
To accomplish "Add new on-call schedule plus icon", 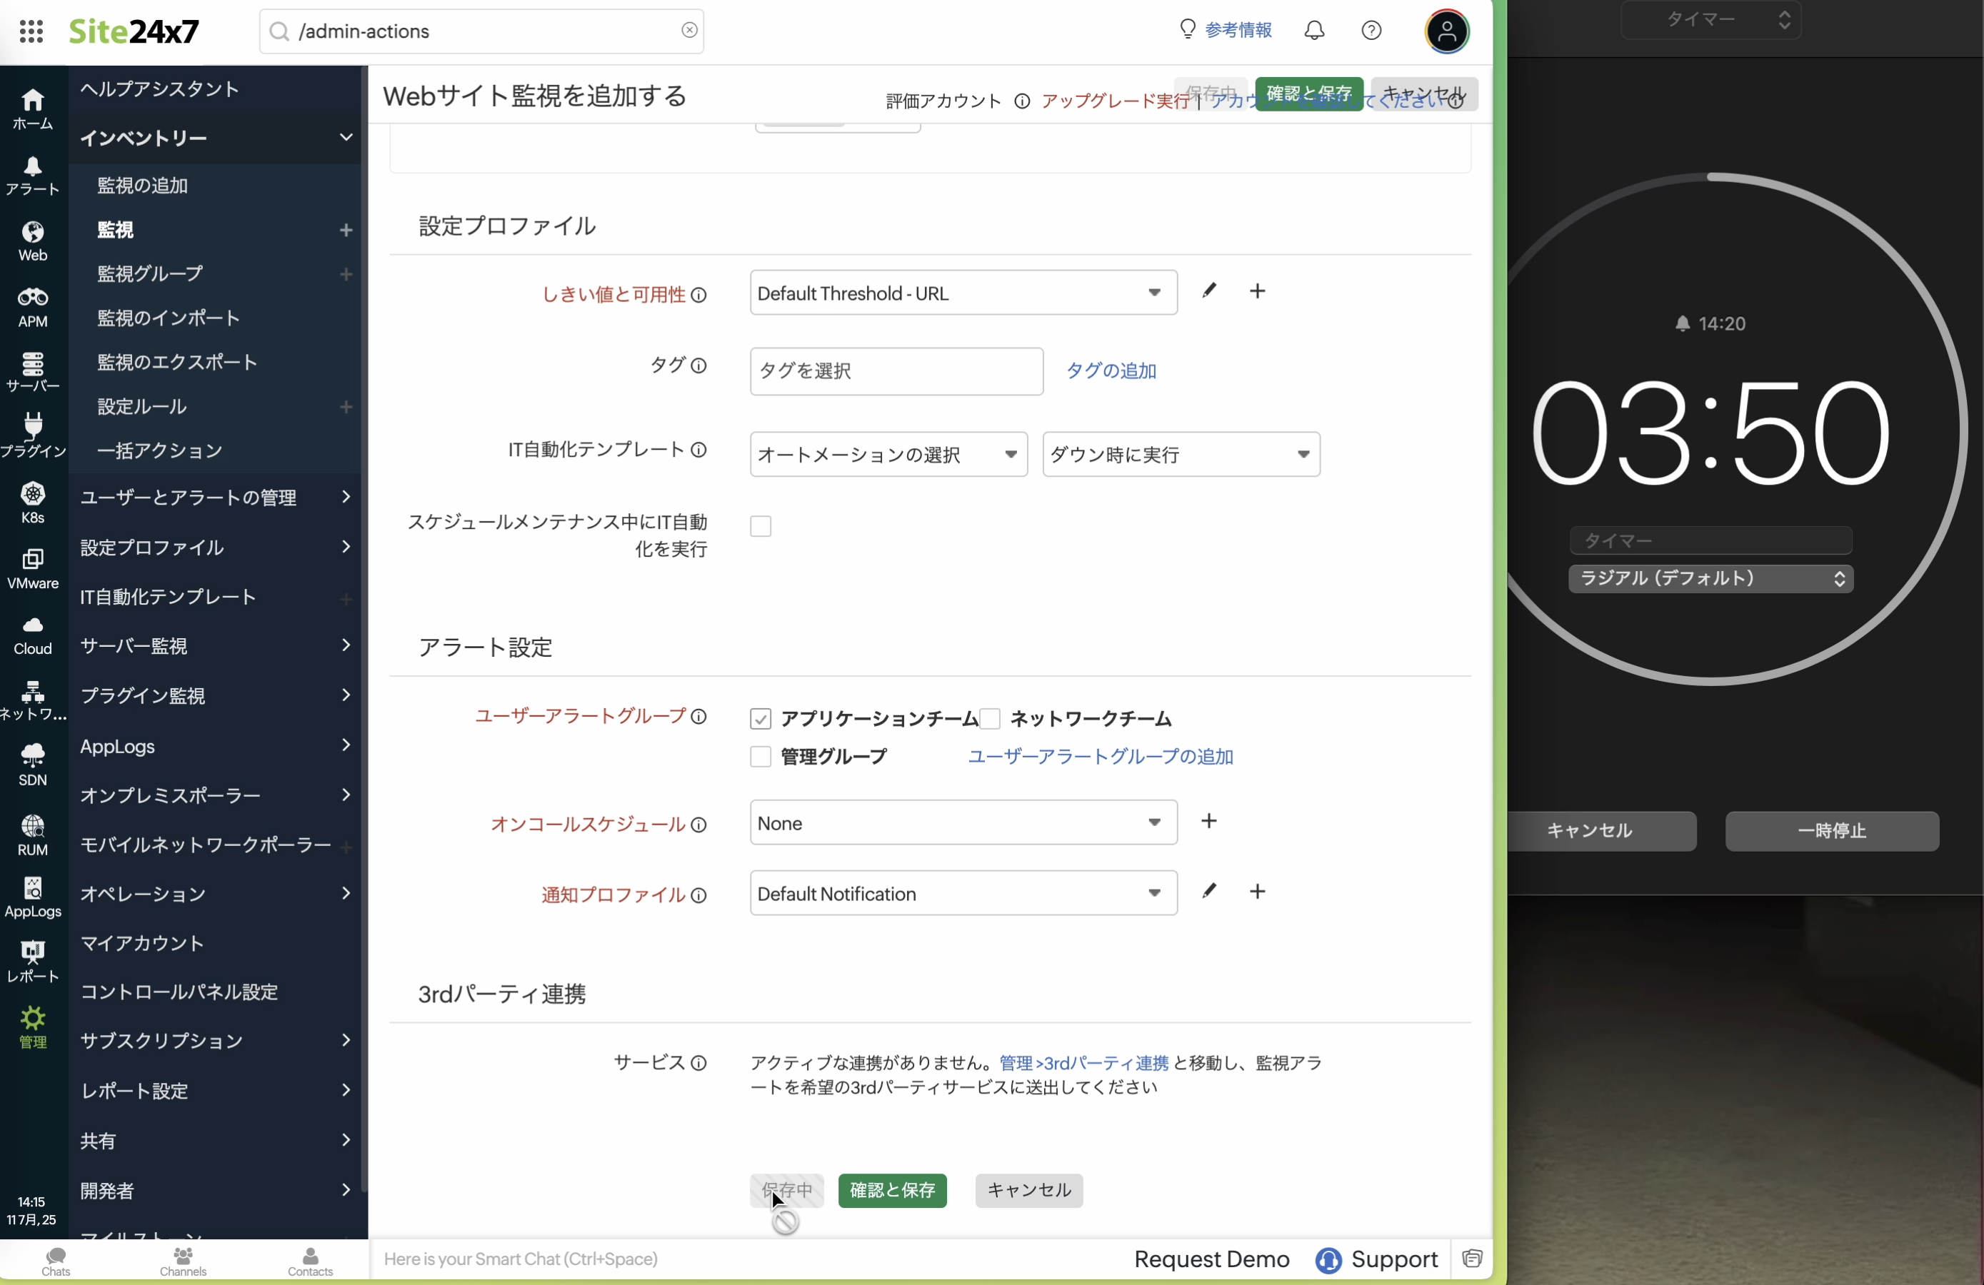I will pos(1208,821).
